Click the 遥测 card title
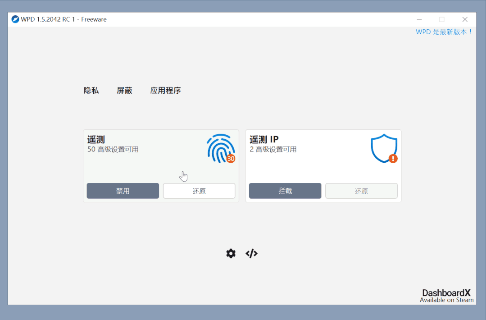 (96, 140)
